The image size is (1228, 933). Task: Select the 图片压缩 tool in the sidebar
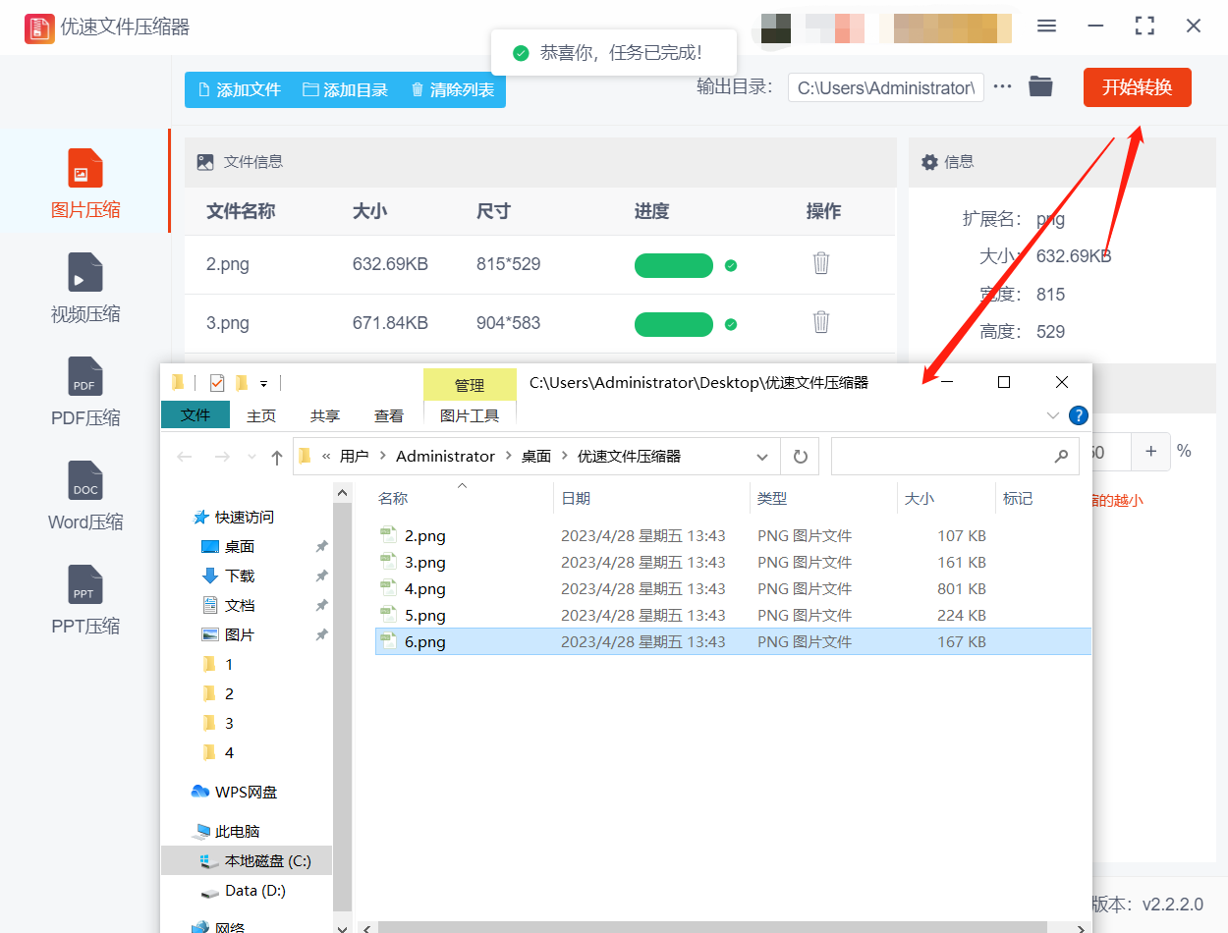coord(85,182)
